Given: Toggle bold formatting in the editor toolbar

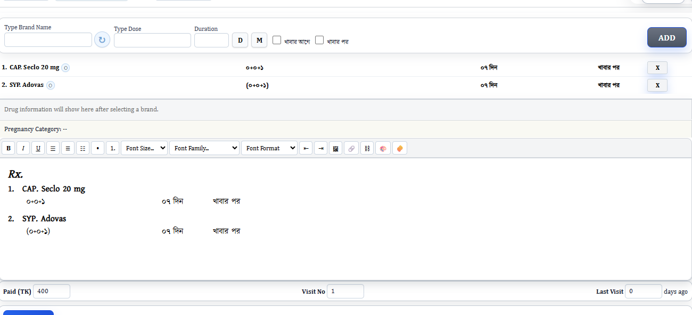Looking at the screenshot, I should coord(8,148).
